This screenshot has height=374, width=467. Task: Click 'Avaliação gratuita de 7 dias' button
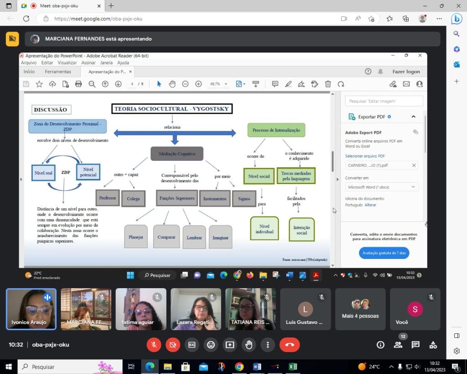(x=384, y=253)
